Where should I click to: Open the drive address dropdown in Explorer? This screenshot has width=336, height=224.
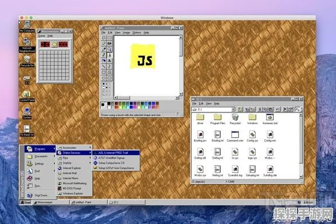pyautogui.click(x=233, y=109)
